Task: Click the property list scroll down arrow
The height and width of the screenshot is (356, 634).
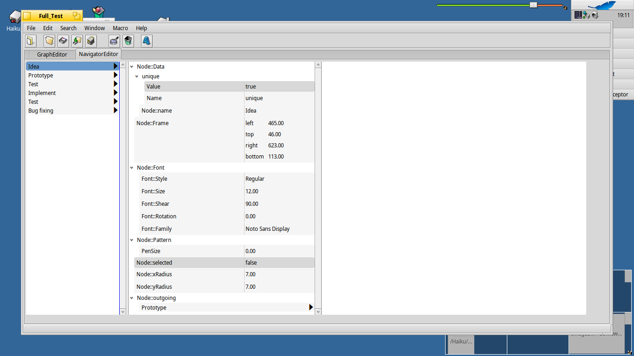Action: tap(318, 311)
